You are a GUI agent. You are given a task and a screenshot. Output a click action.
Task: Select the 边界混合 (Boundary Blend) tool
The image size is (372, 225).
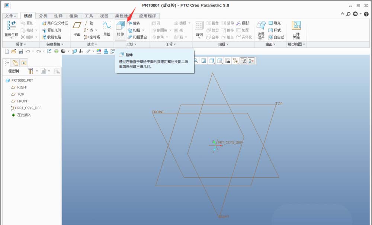(261, 30)
